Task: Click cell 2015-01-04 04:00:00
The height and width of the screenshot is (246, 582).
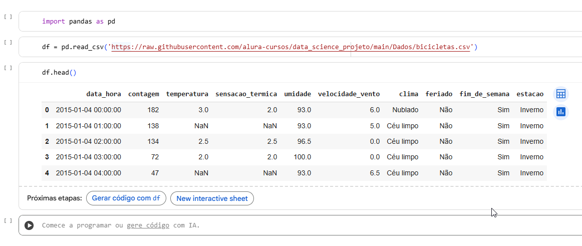Action: [88, 173]
